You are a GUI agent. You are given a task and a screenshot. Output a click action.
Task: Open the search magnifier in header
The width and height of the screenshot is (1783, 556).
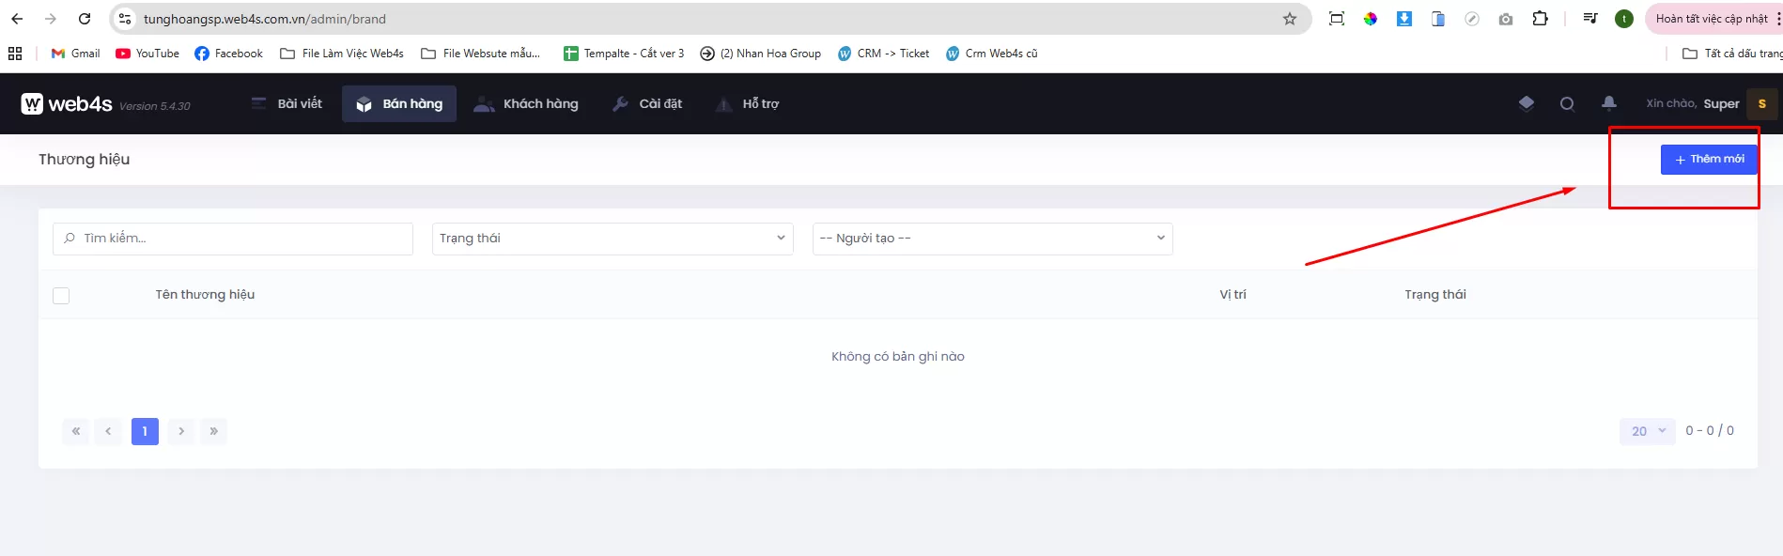(x=1567, y=104)
